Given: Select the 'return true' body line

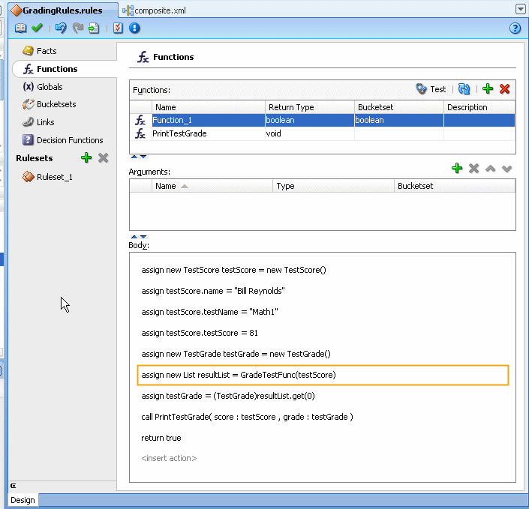Looking at the screenshot, I should [161, 438].
